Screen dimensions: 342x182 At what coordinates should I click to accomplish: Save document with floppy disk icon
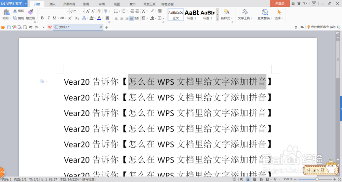[9, 27]
